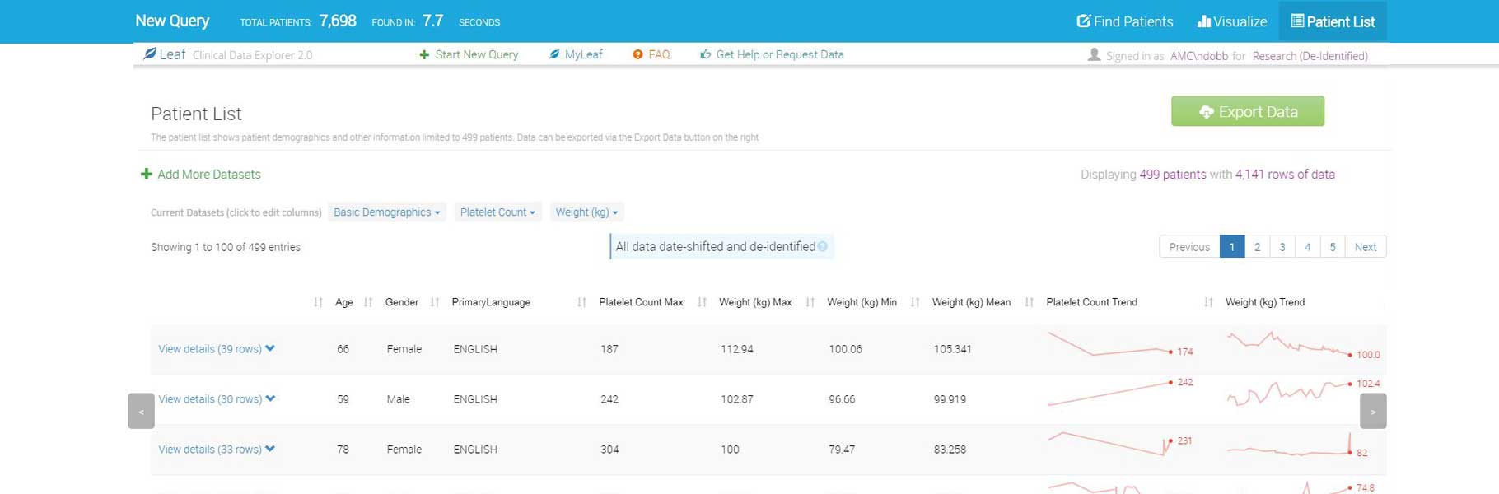Sort by Platelet Count Trend icon
Viewport: 1499px width, 494px height.
tap(1030, 303)
